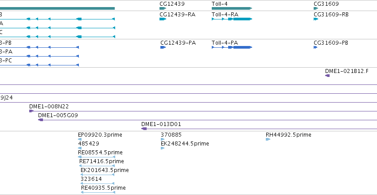
Task: Select the RH44992.5prime EST arrow
Action: point(268,139)
